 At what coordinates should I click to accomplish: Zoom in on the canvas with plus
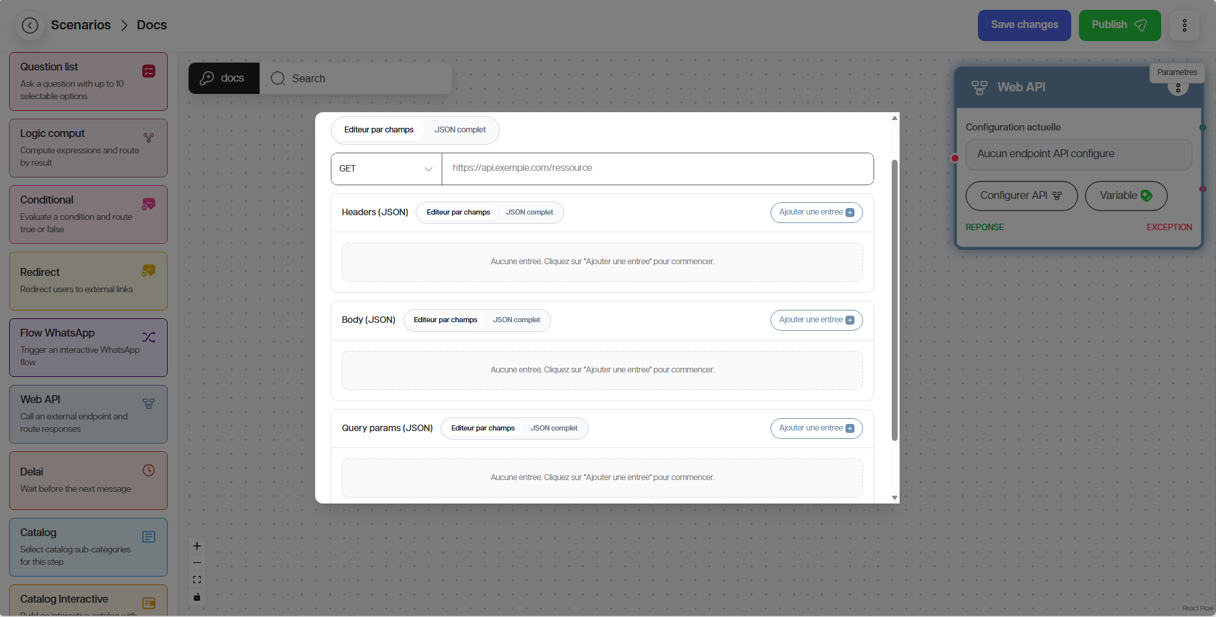coord(197,546)
